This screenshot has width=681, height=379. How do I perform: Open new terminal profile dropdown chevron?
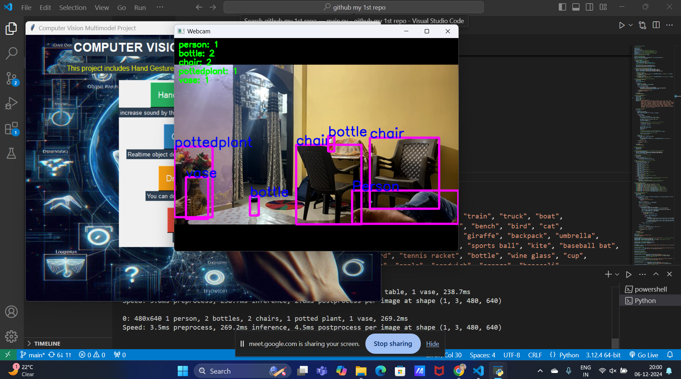617,274
